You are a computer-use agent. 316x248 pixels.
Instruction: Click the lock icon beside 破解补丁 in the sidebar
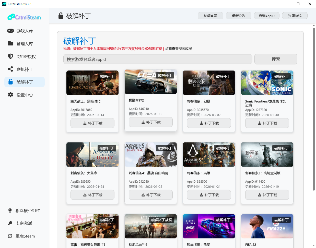[10, 82]
